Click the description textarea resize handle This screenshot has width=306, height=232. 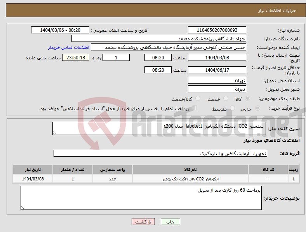[54, 133]
